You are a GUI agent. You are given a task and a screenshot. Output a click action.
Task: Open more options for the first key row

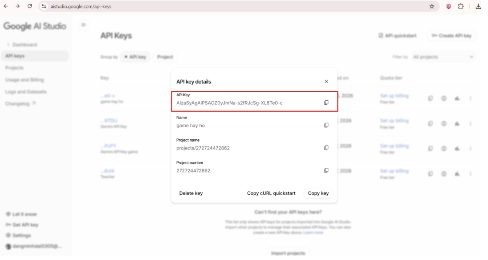(470, 98)
